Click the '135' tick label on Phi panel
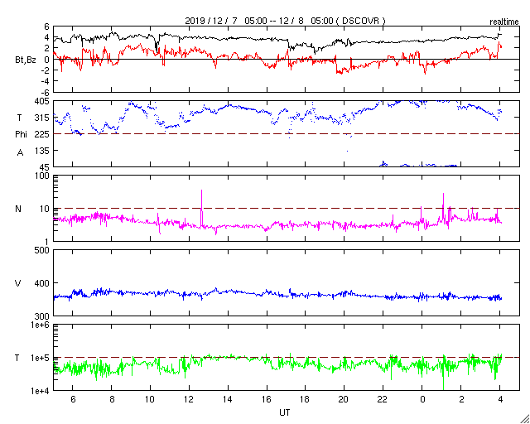The width and height of the screenshot is (530, 424). [42, 151]
